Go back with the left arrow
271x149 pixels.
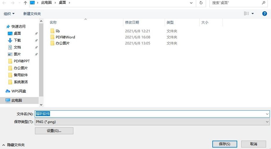(4, 3)
